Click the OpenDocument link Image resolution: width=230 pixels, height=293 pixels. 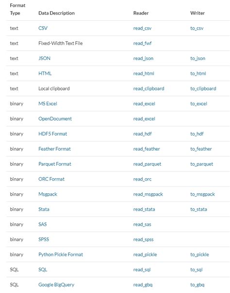[55, 119]
